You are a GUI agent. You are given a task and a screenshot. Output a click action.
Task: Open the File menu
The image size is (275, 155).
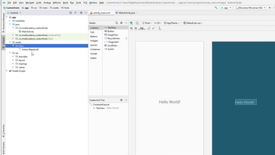(x=9, y=3)
